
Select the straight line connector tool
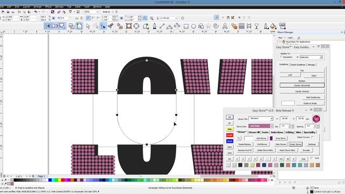pyautogui.click(x=162, y=26)
